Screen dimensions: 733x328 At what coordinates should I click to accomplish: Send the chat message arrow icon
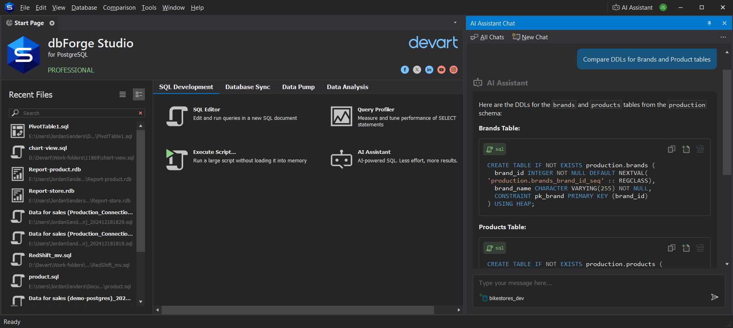pyautogui.click(x=714, y=297)
